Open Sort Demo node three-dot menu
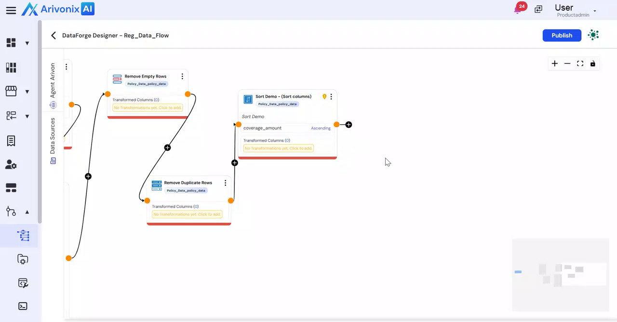 (331, 96)
